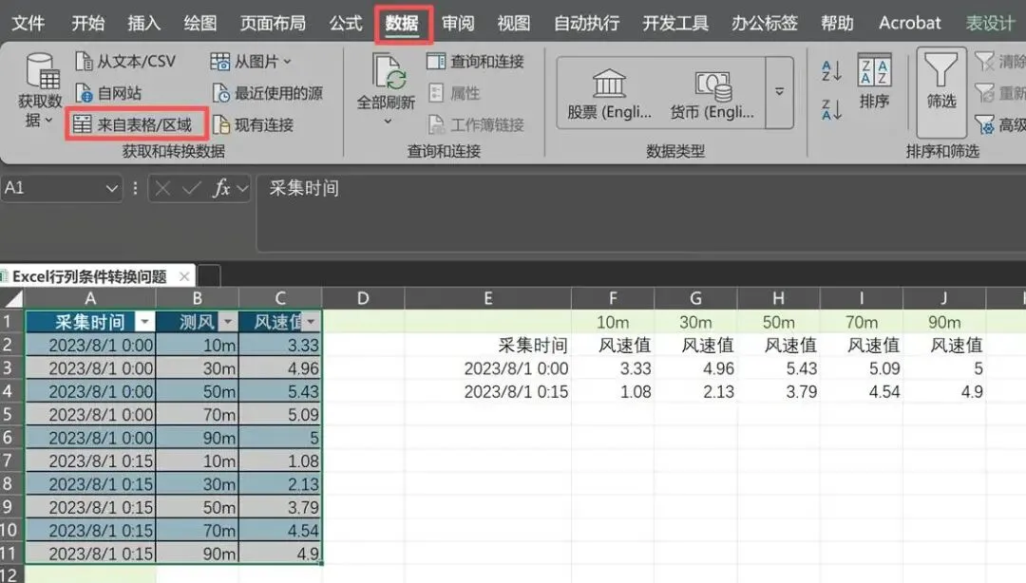Open 现有连接 existing connections
The height and width of the screenshot is (583, 1026).
(x=254, y=124)
